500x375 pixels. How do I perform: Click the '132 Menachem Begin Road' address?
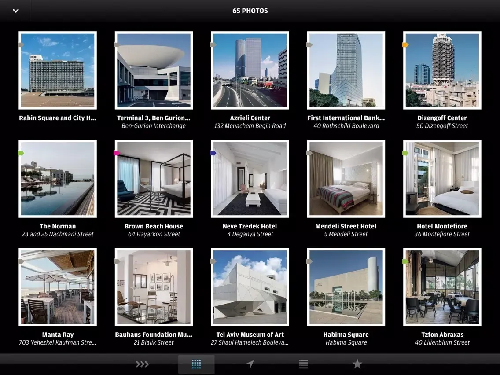click(x=250, y=126)
